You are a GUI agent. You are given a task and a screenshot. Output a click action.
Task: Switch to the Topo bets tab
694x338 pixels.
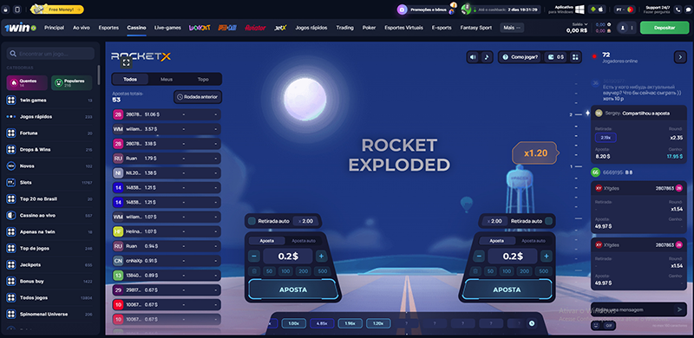[x=203, y=79]
